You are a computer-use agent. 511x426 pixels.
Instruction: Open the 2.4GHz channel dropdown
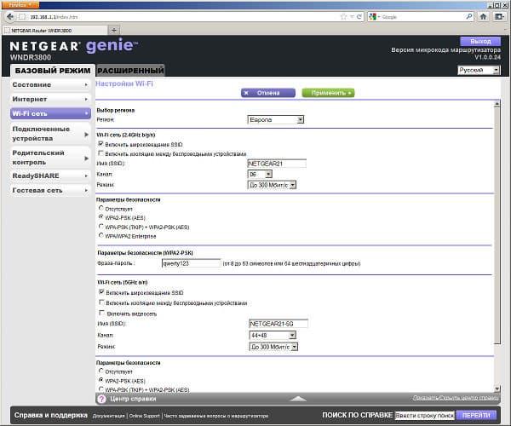click(260, 175)
